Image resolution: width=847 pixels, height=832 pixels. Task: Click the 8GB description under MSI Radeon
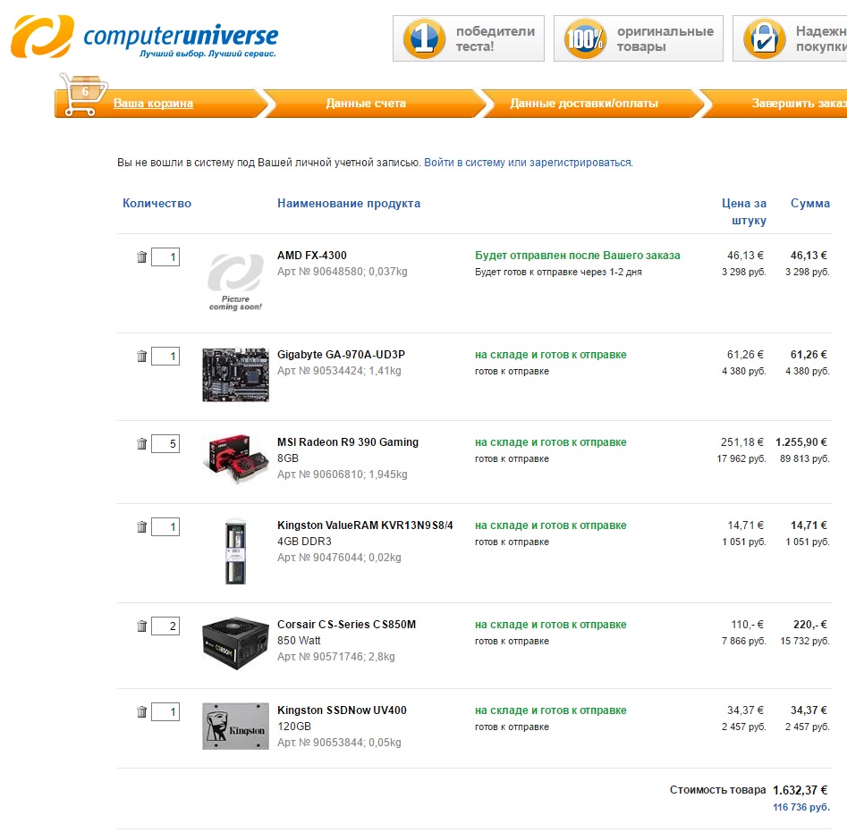287,458
